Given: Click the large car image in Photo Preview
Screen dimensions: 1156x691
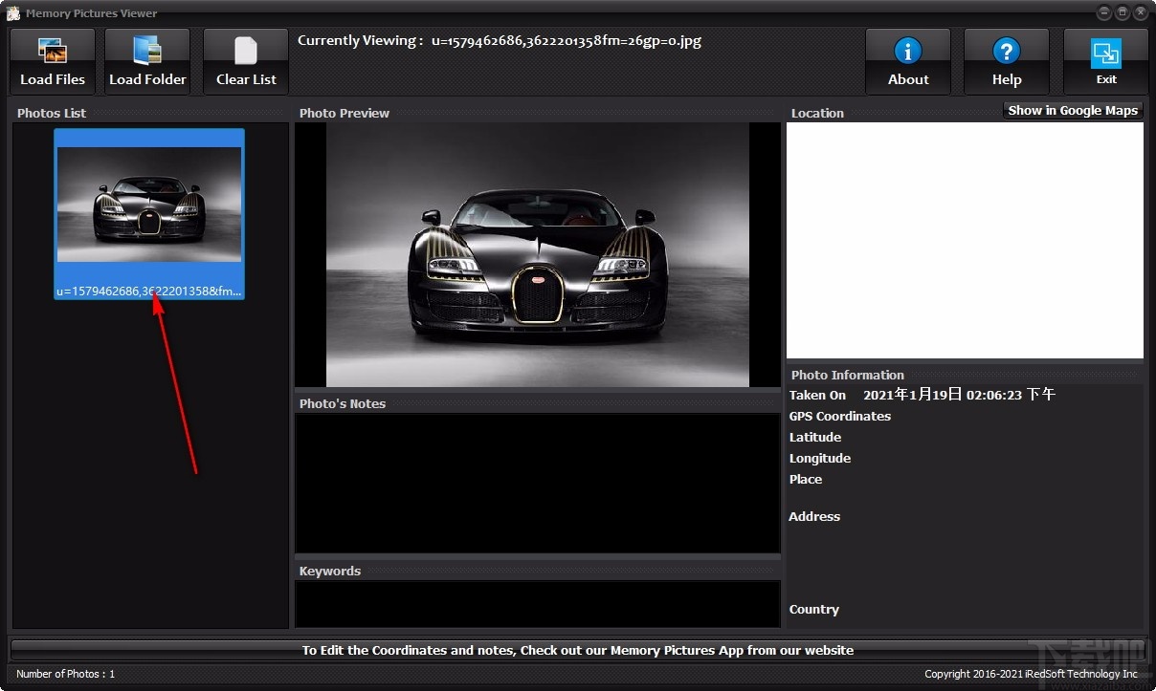Looking at the screenshot, I should coord(538,254).
